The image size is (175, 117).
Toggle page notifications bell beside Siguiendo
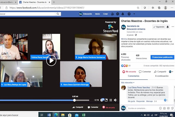tap(168, 27)
